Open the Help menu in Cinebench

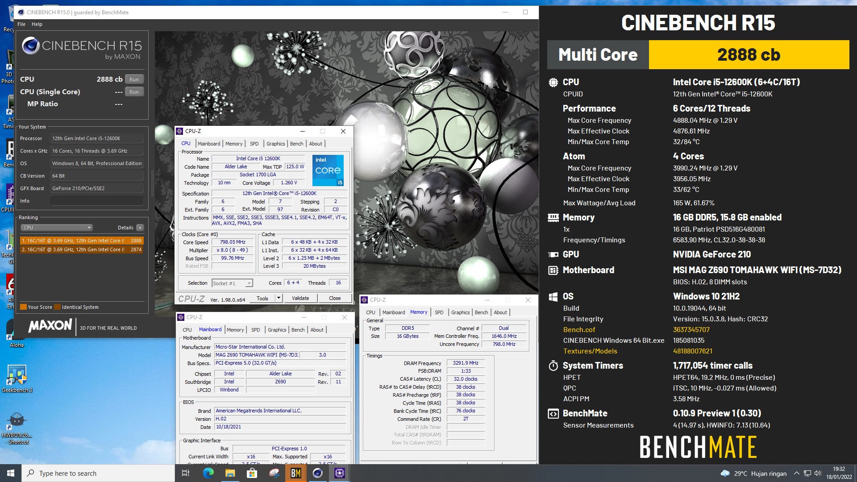click(x=37, y=24)
